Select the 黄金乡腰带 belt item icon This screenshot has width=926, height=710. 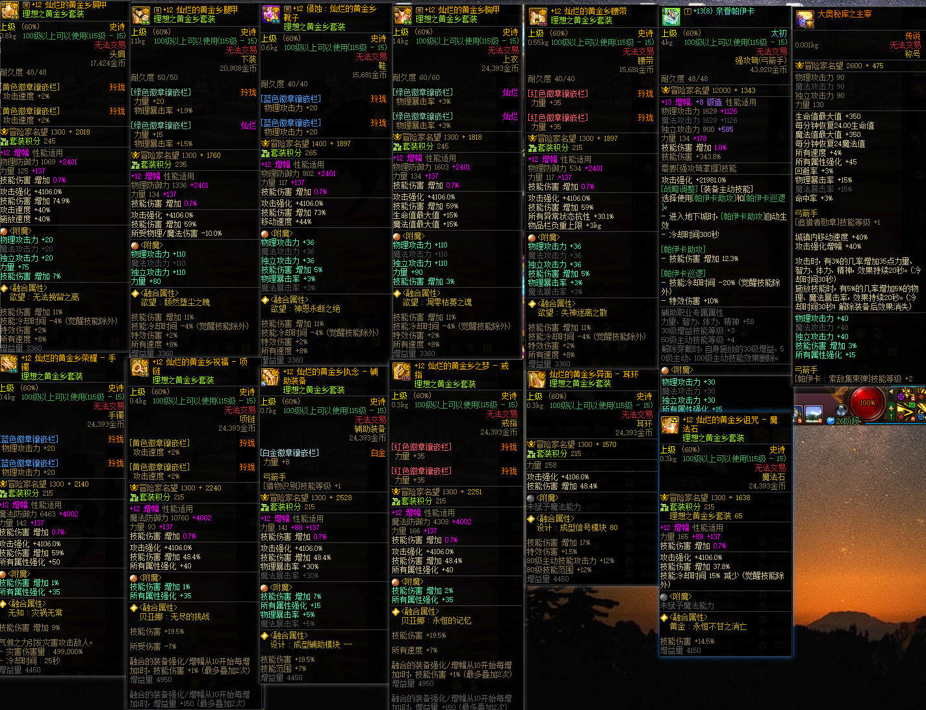point(538,16)
